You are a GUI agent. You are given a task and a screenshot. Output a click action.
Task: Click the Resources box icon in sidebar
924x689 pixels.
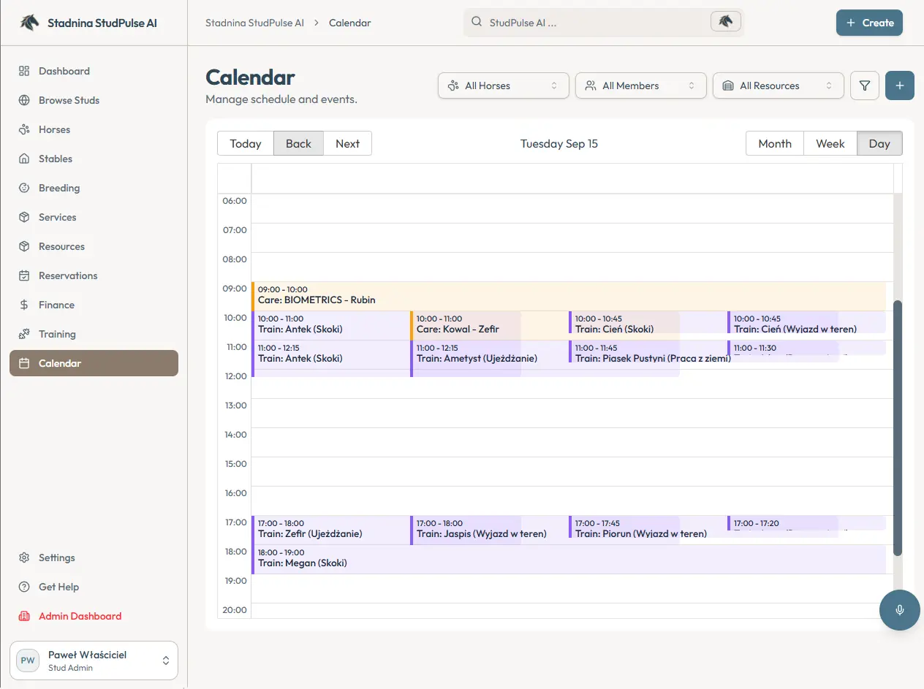[x=24, y=246]
